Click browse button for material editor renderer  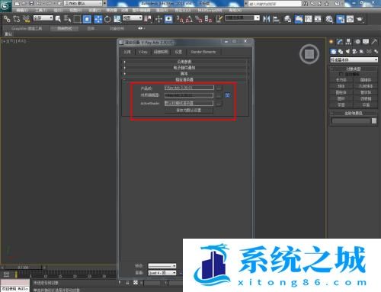click(x=219, y=95)
